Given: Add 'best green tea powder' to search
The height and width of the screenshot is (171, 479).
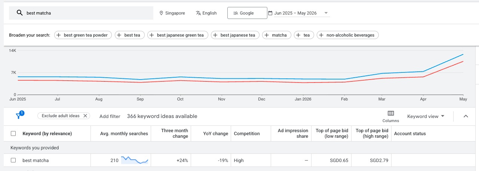Looking at the screenshot, I should click(x=83, y=35).
